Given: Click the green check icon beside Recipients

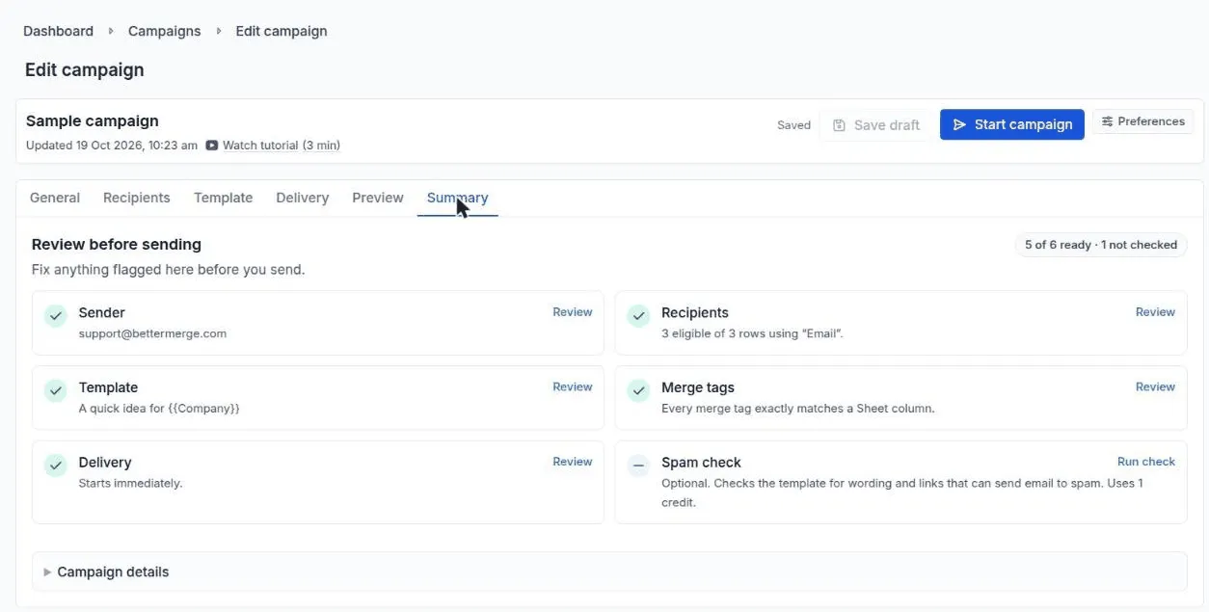Looking at the screenshot, I should point(638,315).
